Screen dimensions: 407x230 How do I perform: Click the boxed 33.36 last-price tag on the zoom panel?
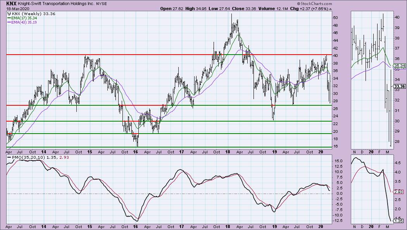(400, 87)
